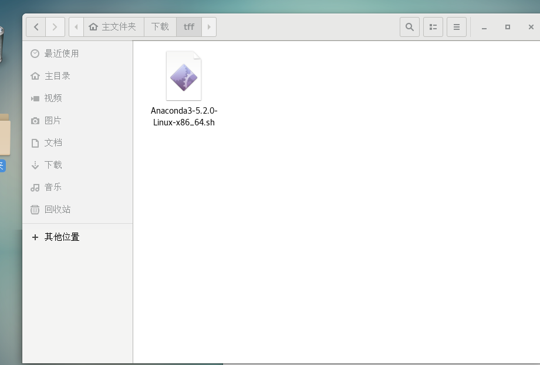Expand the breadcrumb overflow arrow

tap(210, 26)
